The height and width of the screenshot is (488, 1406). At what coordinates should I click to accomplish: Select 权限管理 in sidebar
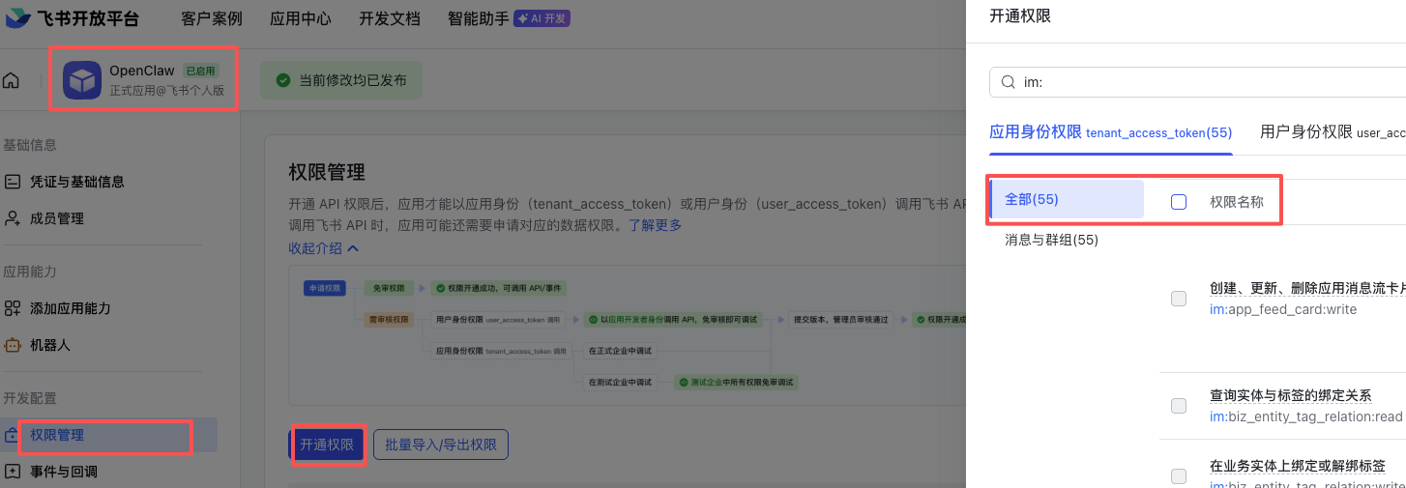coord(57,435)
